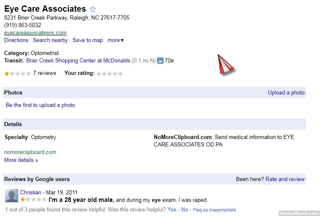
Task: Open the eyecareassociatesnc.com website link
Action: (35, 32)
